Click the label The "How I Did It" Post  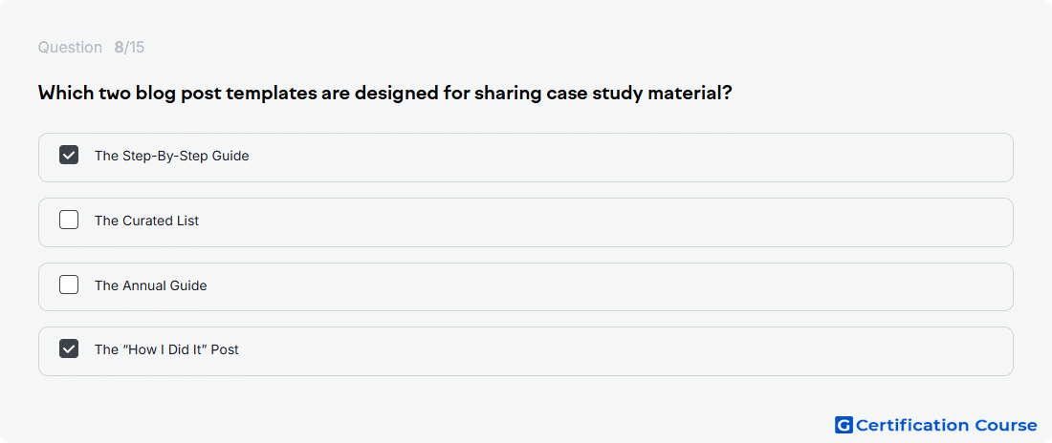[x=166, y=349]
